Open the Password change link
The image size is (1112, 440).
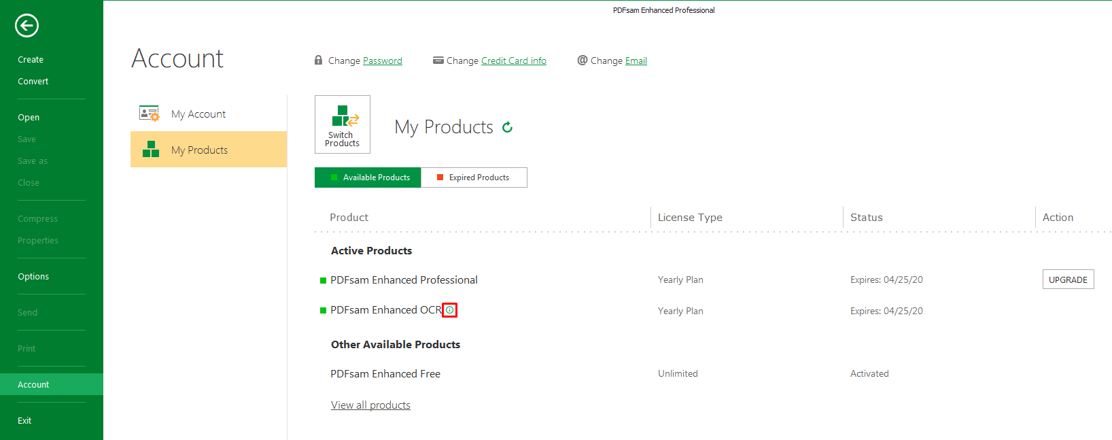[383, 61]
